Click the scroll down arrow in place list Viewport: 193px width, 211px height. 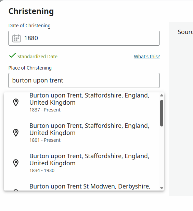(x=162, y=188)
